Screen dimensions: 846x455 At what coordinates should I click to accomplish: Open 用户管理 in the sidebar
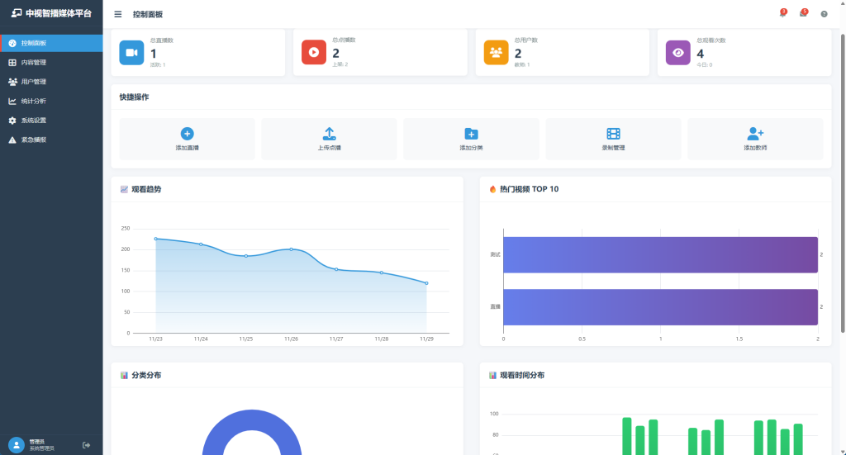tap(51, 82)
